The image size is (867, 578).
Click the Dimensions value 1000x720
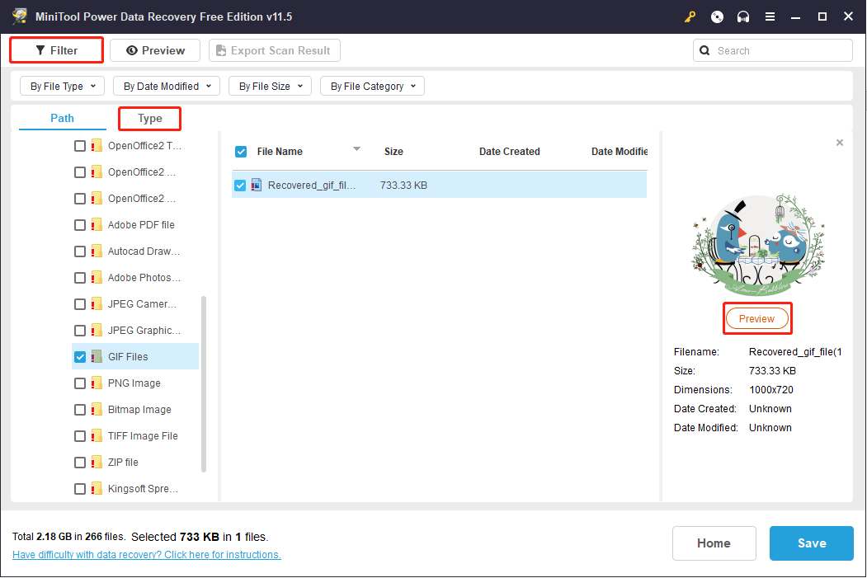[771, 389]
